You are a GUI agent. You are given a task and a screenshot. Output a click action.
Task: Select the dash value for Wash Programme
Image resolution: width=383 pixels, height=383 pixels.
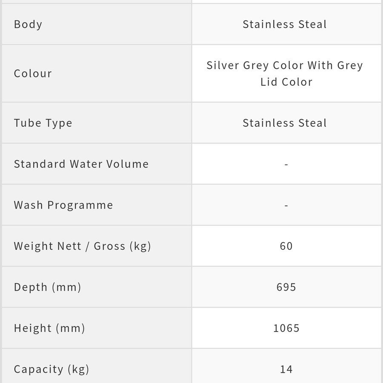tap(286, 205)
